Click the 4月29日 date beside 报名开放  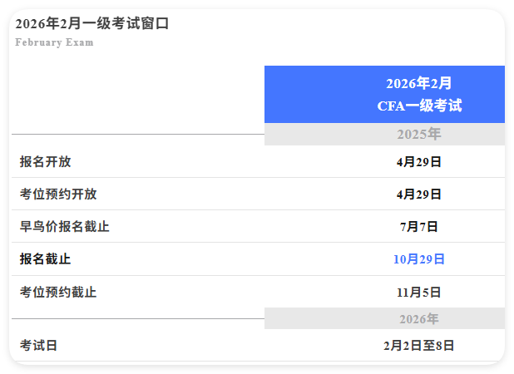pyautogui.click(x=418, y=162)
